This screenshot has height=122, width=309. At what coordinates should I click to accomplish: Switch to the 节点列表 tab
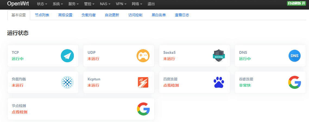pyautogui.click(x=42, y=15)
